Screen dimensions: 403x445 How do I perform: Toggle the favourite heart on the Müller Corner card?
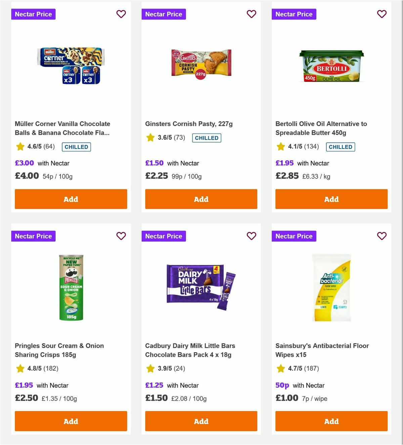pyautogui.click(x=121, y=14)
